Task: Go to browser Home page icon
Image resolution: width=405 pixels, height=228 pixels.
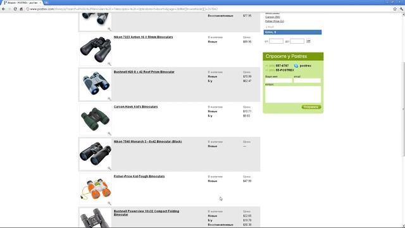Action: click(x=21, y=9)
